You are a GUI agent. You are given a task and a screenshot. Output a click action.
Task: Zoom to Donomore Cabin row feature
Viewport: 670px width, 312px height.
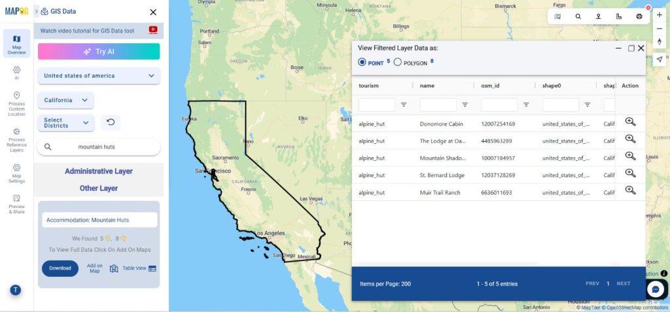[x=630, y=122]
